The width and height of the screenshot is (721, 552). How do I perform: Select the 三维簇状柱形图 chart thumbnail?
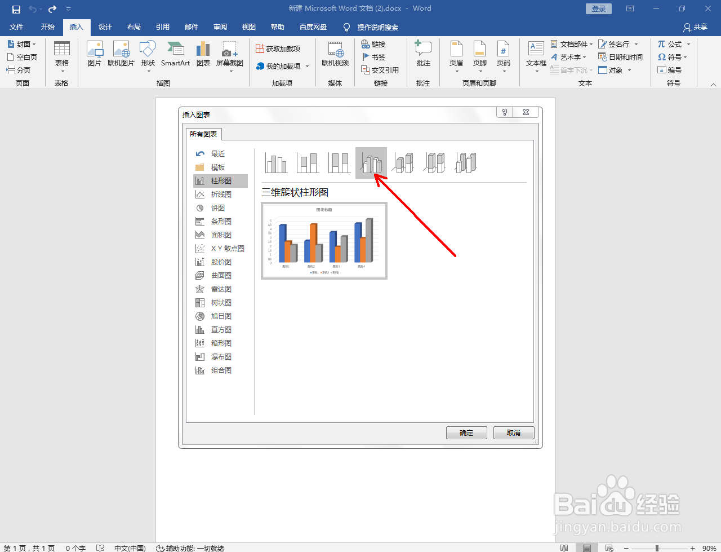370,162
